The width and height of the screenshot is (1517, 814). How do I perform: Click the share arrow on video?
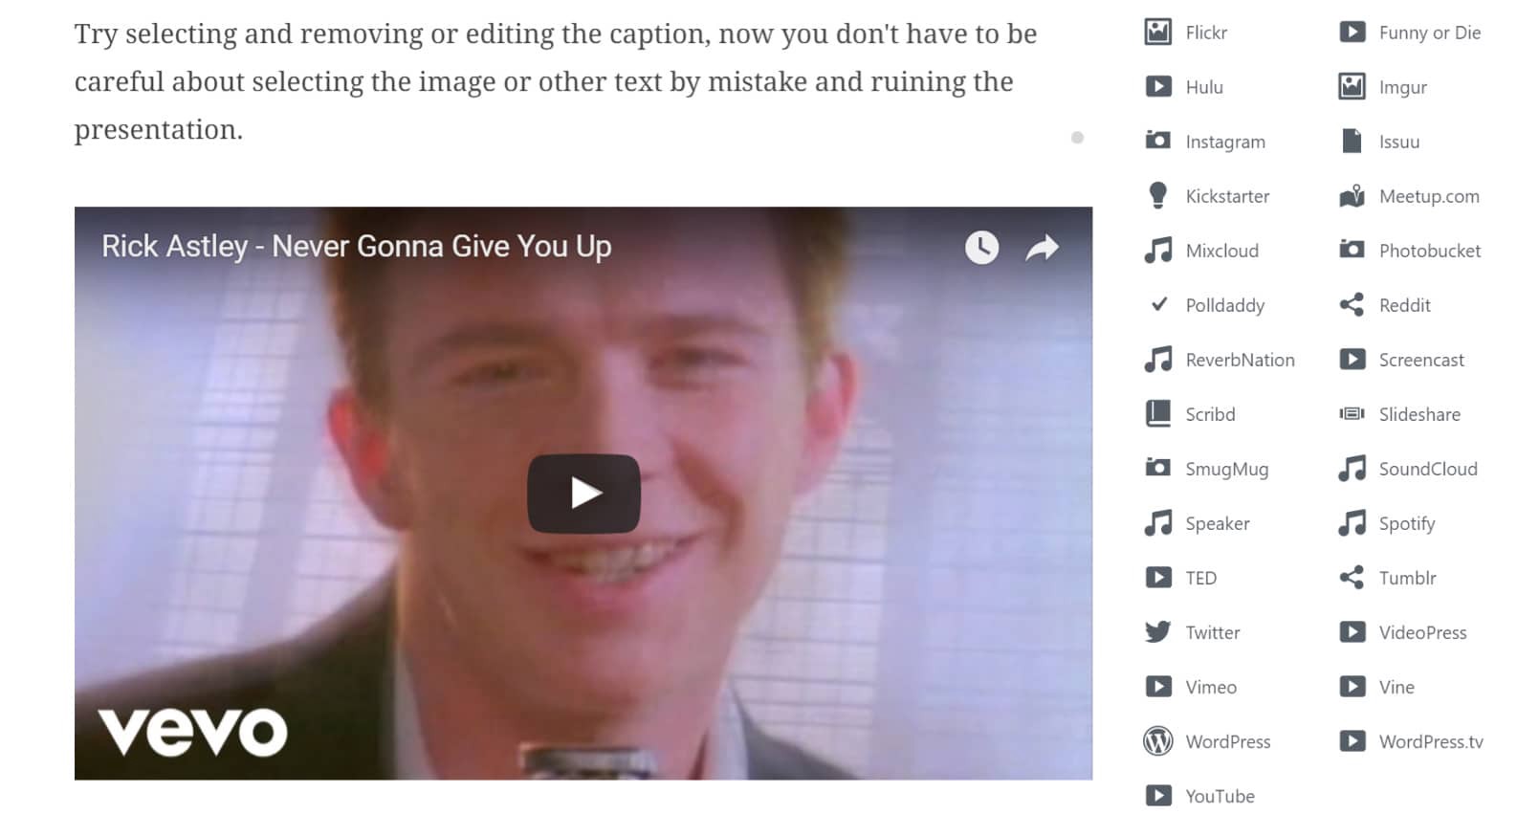point(1043,248)
